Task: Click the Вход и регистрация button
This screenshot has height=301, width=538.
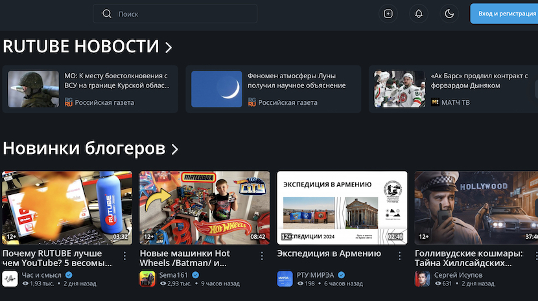Action: click(504, 14)
